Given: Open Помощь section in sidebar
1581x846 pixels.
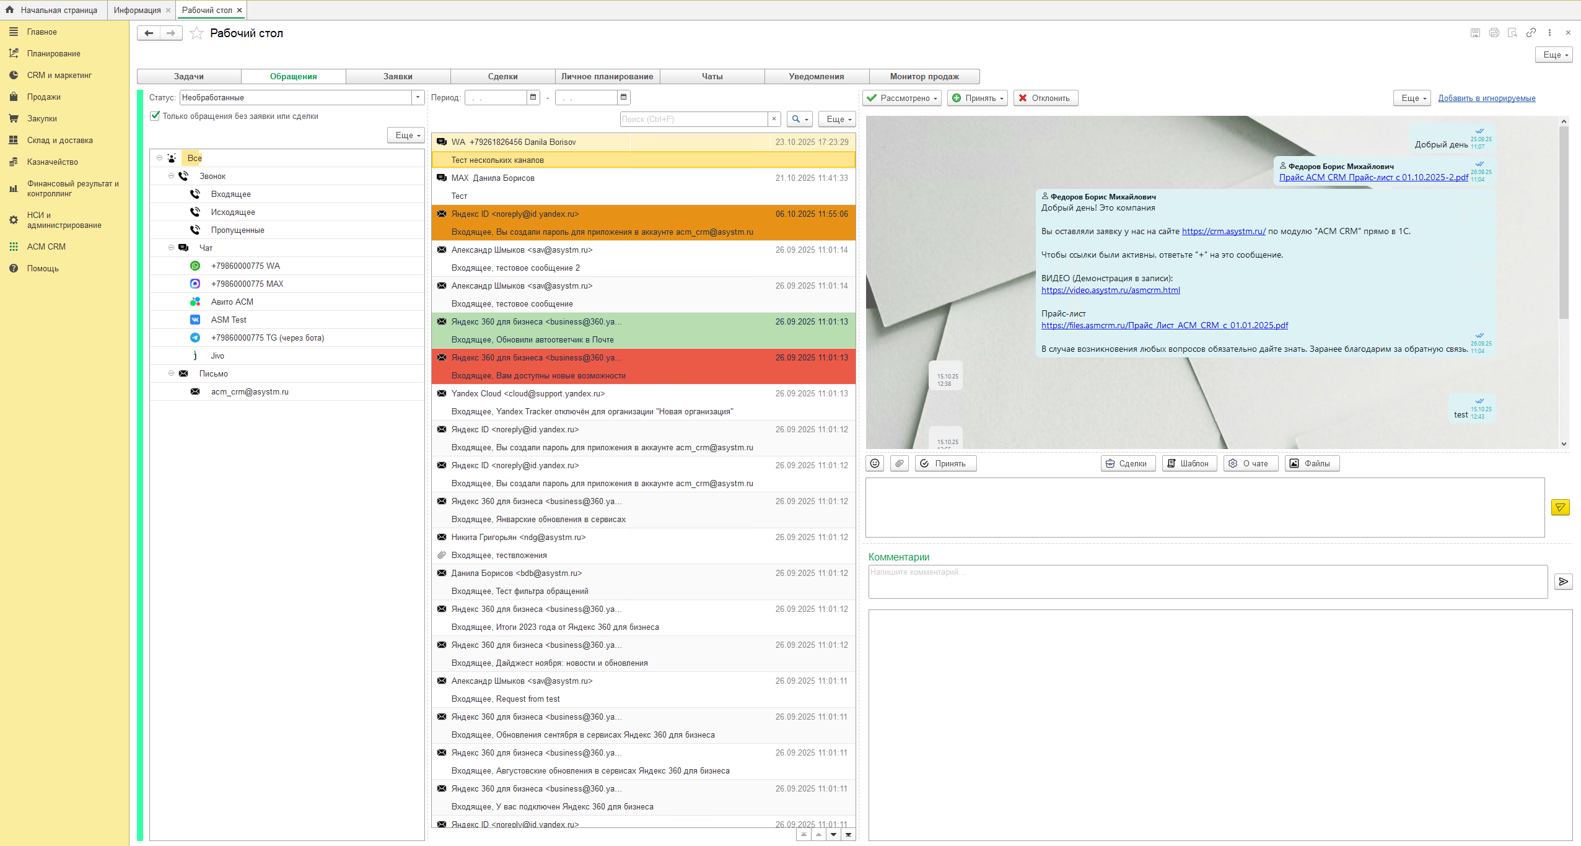Looking at the screenshot, I should pos(43,268).
